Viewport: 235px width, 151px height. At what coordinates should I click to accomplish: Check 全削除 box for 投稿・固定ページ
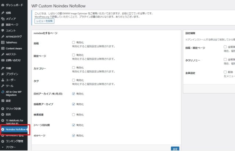[x=225, y=47]
